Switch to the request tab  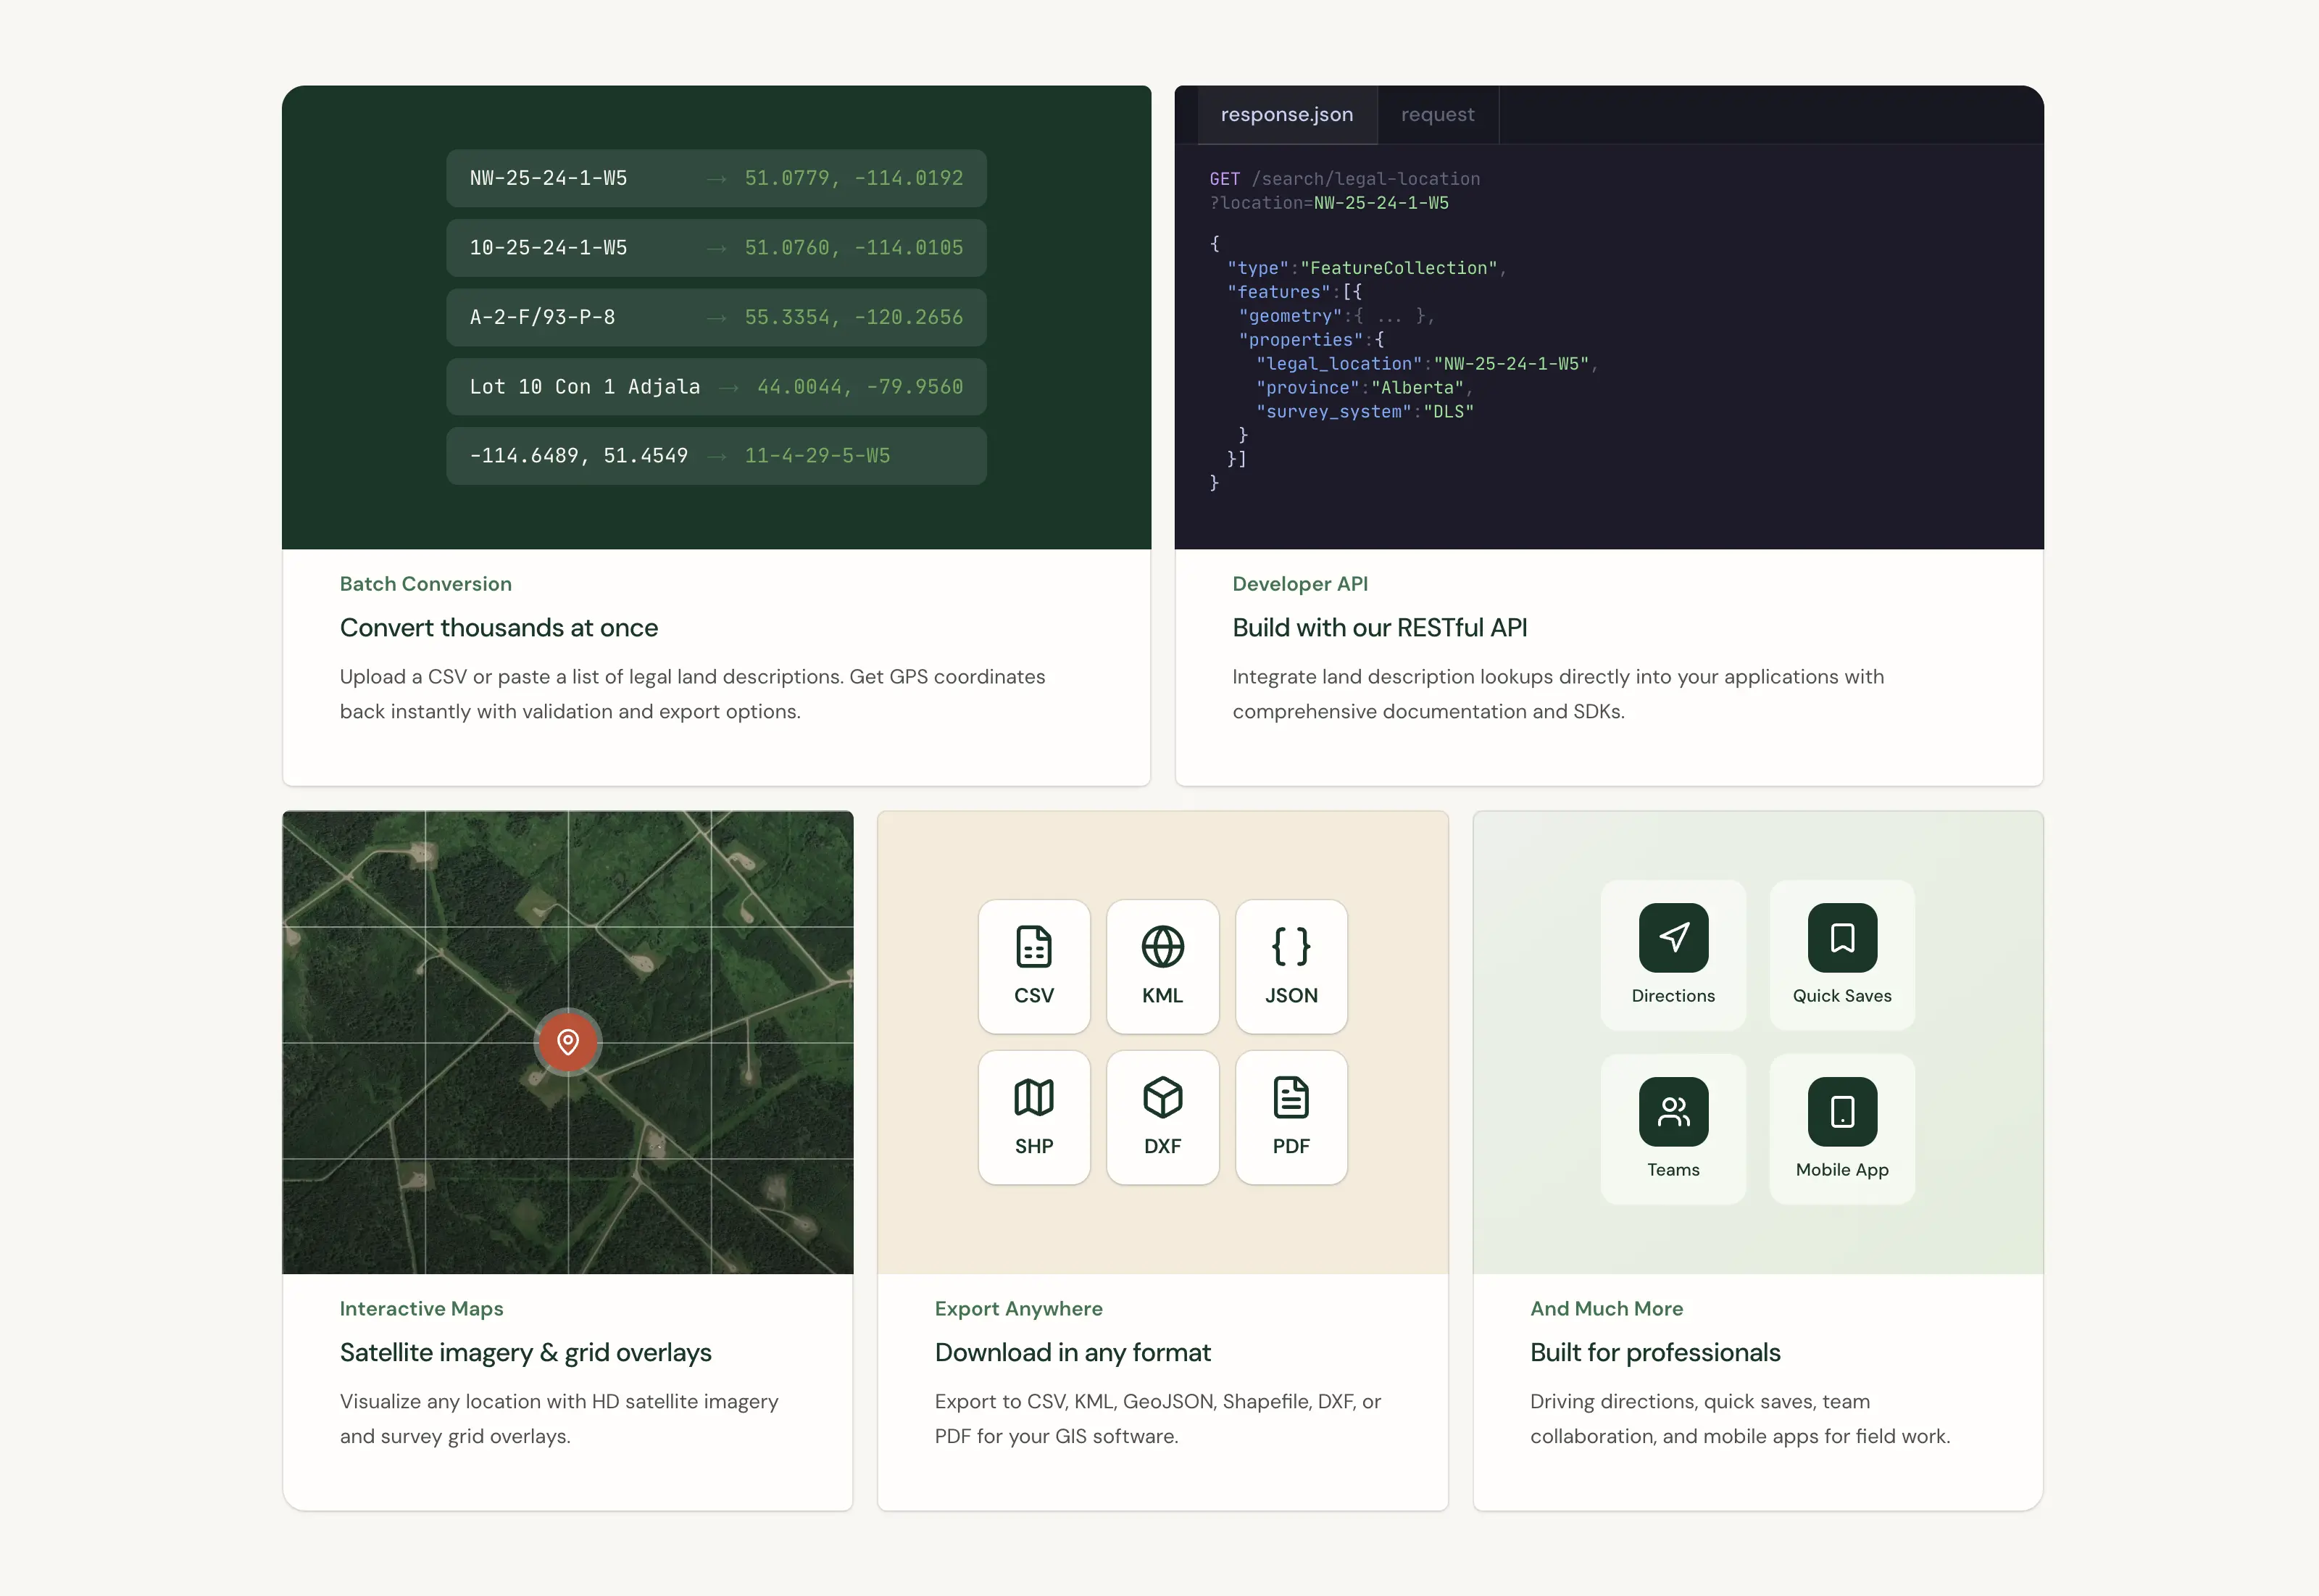[x=1437, y=115]
